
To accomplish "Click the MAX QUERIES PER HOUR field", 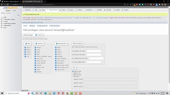I will [93, 51].
